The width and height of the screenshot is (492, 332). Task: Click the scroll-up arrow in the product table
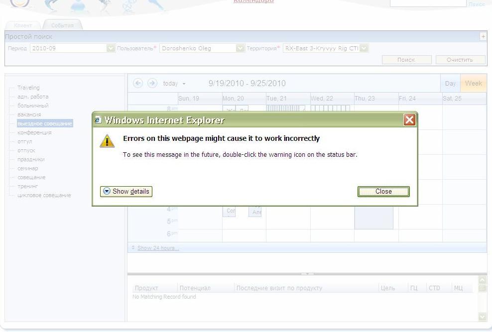coord(482,280)
